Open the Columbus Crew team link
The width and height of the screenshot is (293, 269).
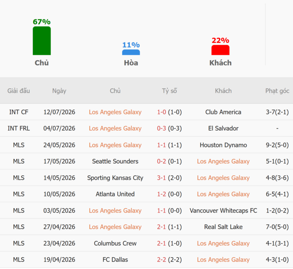pos(115,243)
